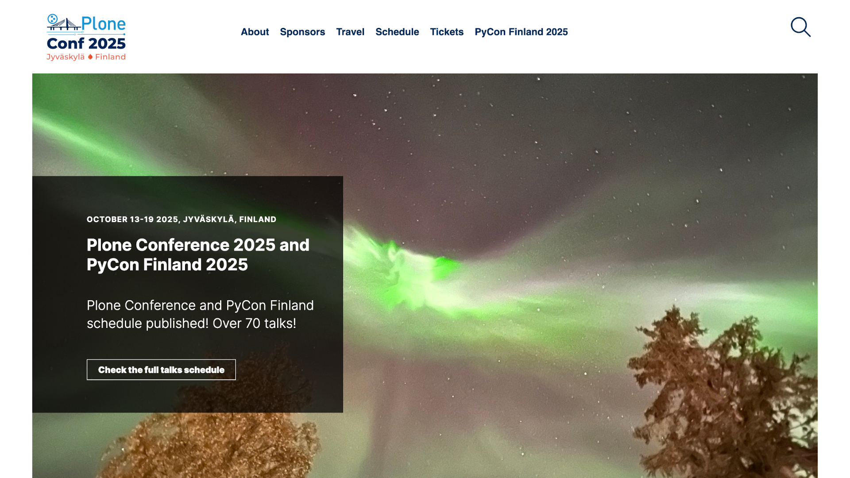View the Schedule page
Image resolution: width=850 pixels, height=478 pixels.
click(x=397, y=32)
